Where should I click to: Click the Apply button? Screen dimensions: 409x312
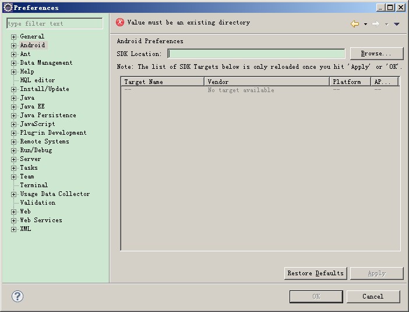coord(376,274)
